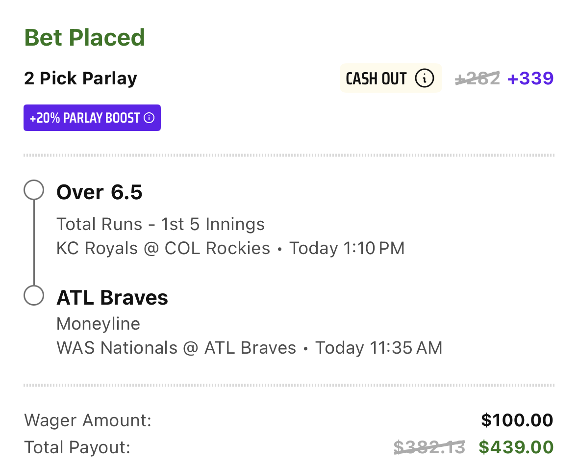
Task: Click the $100.00 wager amount
Action: pyautogui.click(x=517, y=420)
